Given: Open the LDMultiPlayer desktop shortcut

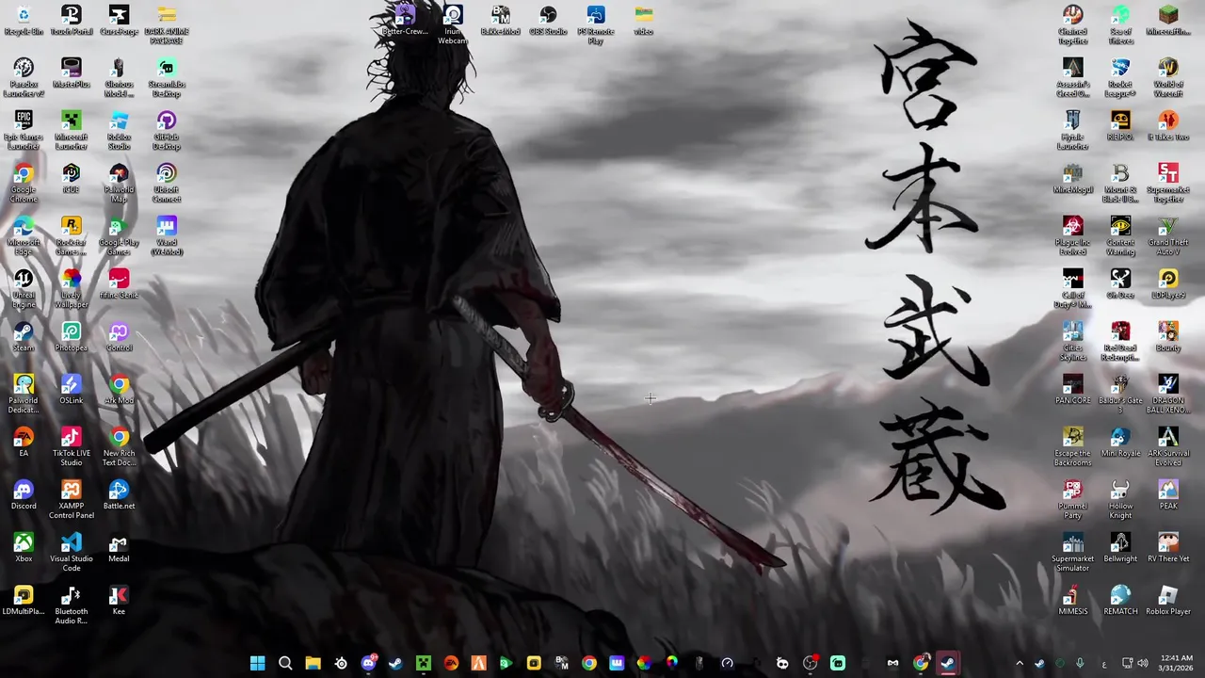Looking at the screenshot, I should click(x=24, y=601).
